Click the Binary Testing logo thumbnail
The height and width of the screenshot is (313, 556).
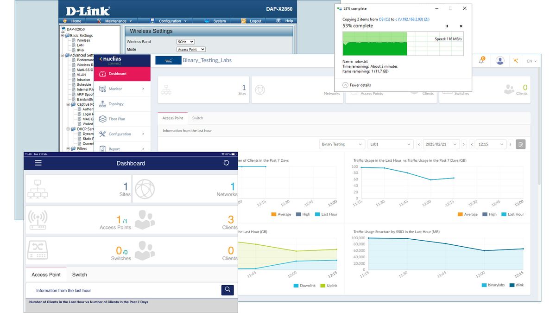click(x=168, y=60)
